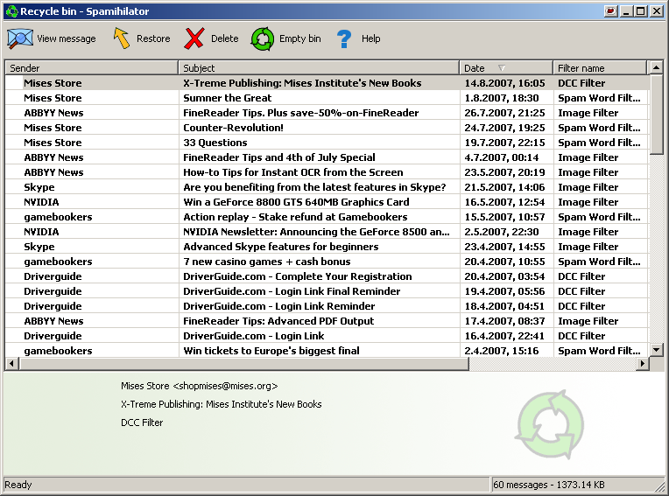Click the vertical scrollbar down arrow
The height and width of the screenshot is (496, 669).
656,350
